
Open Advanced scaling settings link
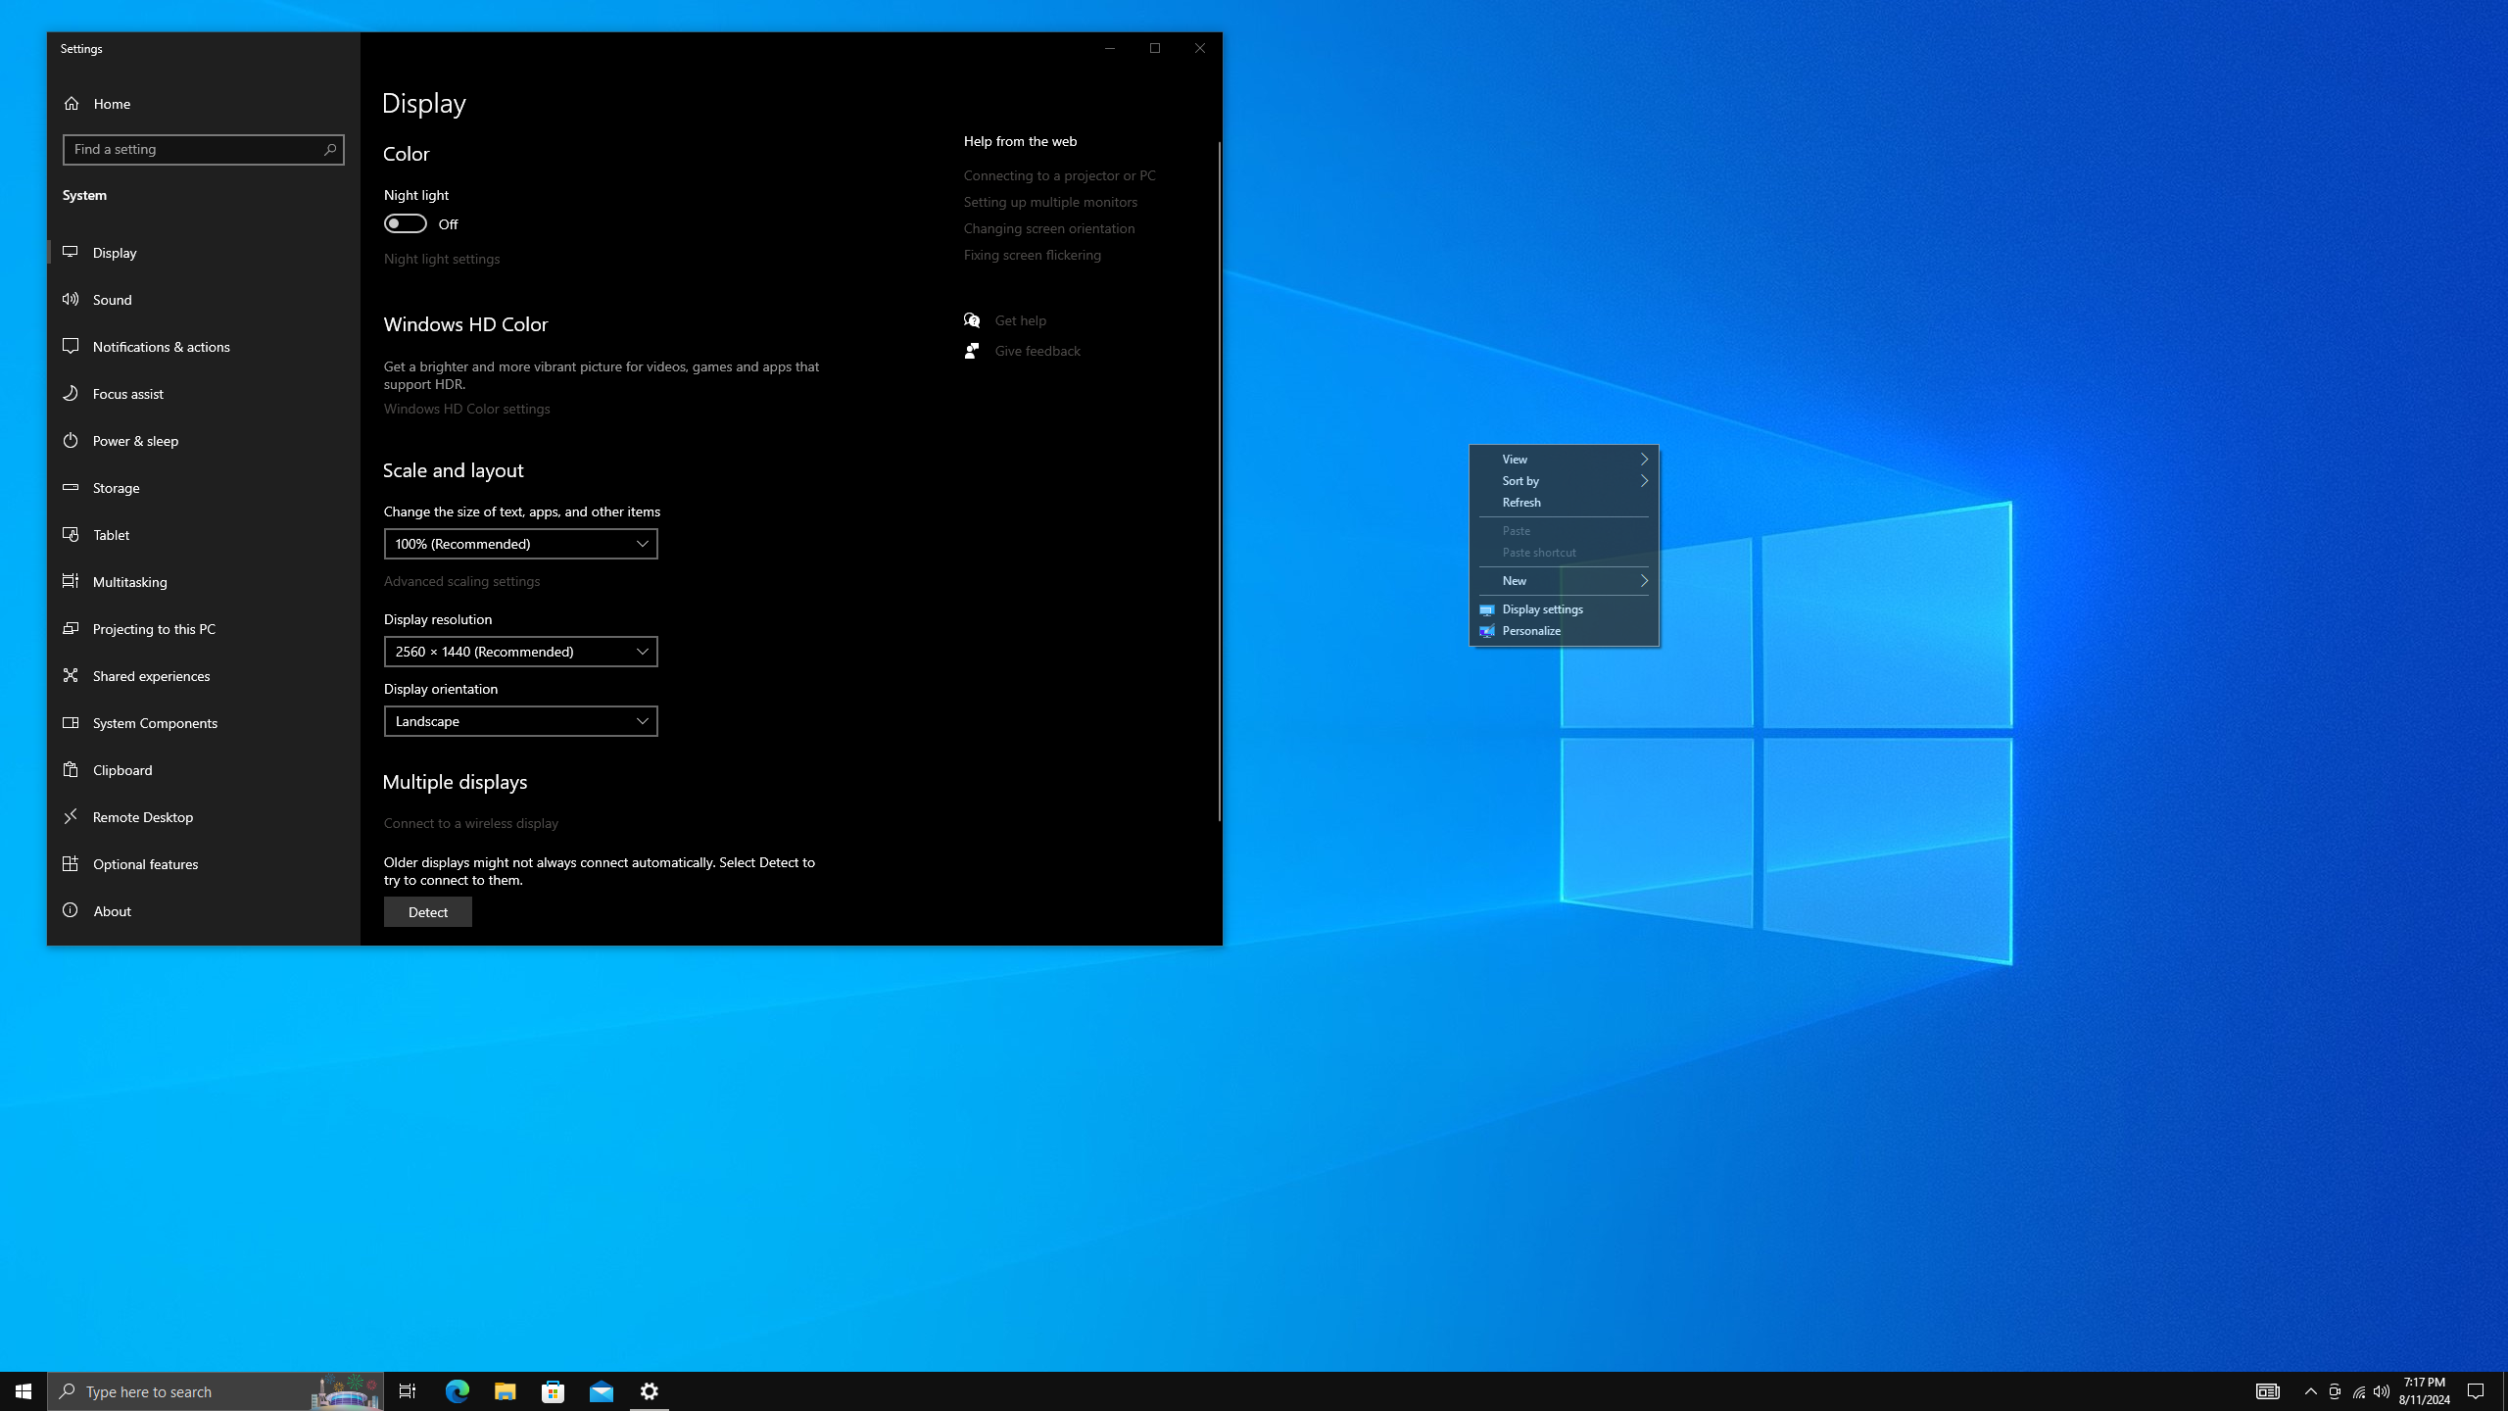(461, 581)
